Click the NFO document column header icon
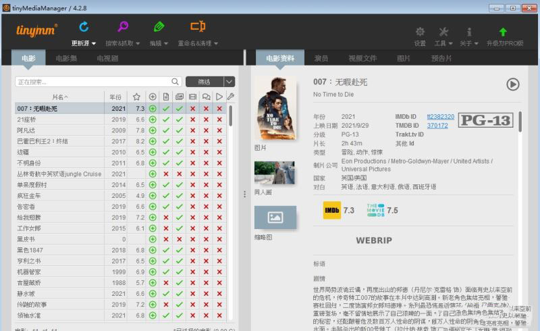The width and height of the screenshot is (540, 331). point(166,97)
